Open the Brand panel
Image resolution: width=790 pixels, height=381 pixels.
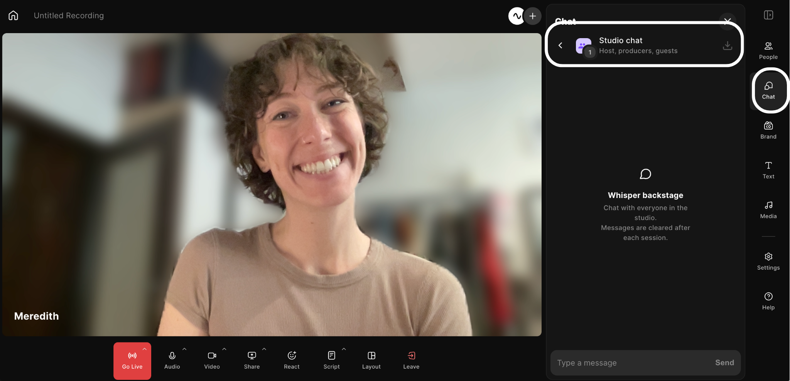(768, 131)
